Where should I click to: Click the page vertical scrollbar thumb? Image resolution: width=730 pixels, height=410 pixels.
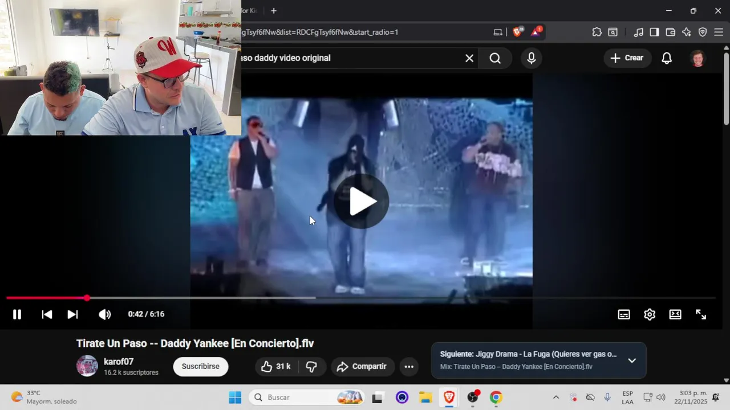point(726,88)
